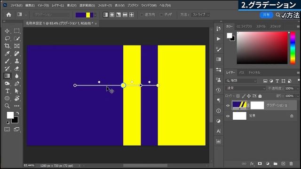Select the Brush tool

(x=7, y=61)
